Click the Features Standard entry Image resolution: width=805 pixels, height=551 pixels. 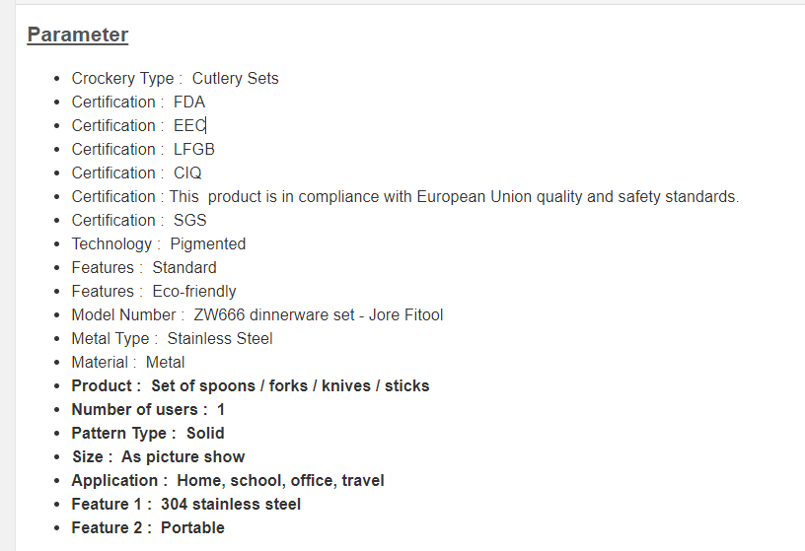point(144,267)
